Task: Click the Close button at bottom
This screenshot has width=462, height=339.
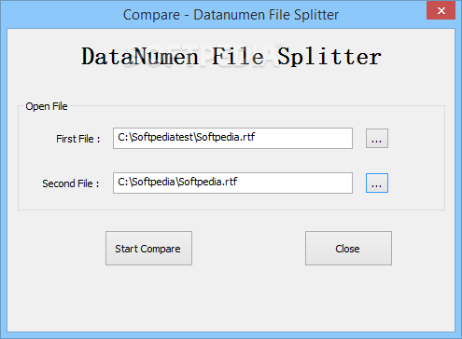Action: pos(348,248)
